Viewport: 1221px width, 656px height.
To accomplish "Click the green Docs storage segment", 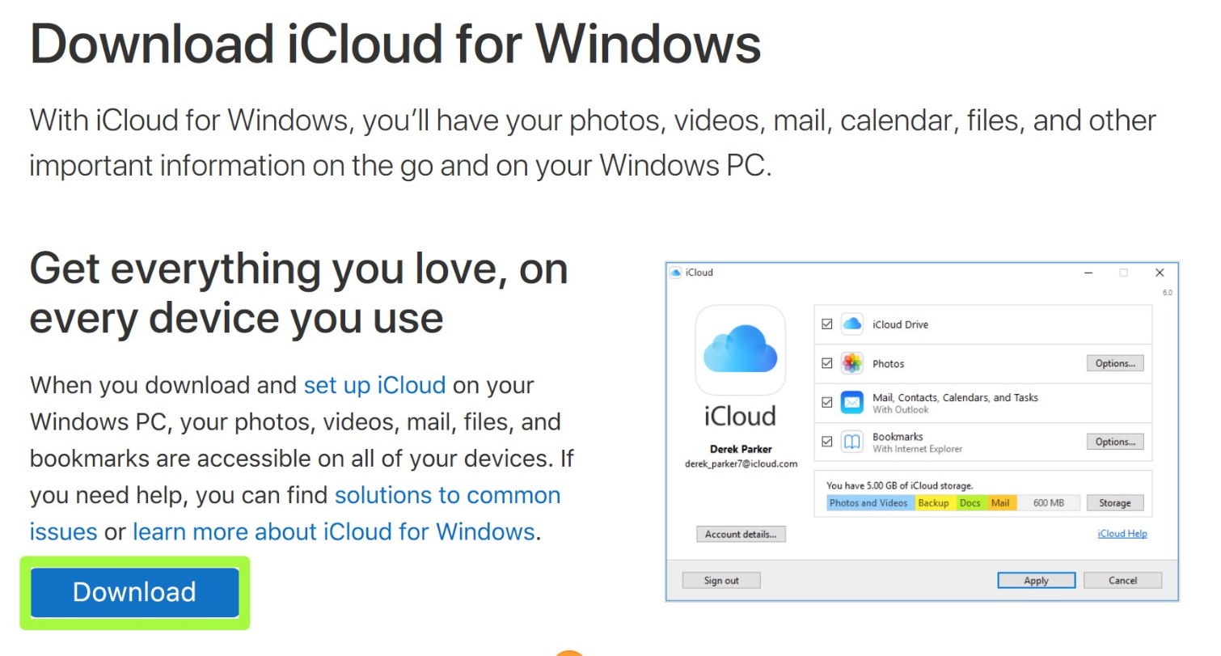I will pyautogui.click(x=970, y=503).
